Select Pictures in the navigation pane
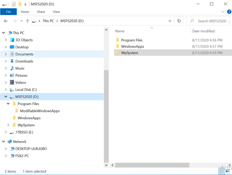This screenshot has width=232, height=175. pyautogui.click(x=21, y=75)
